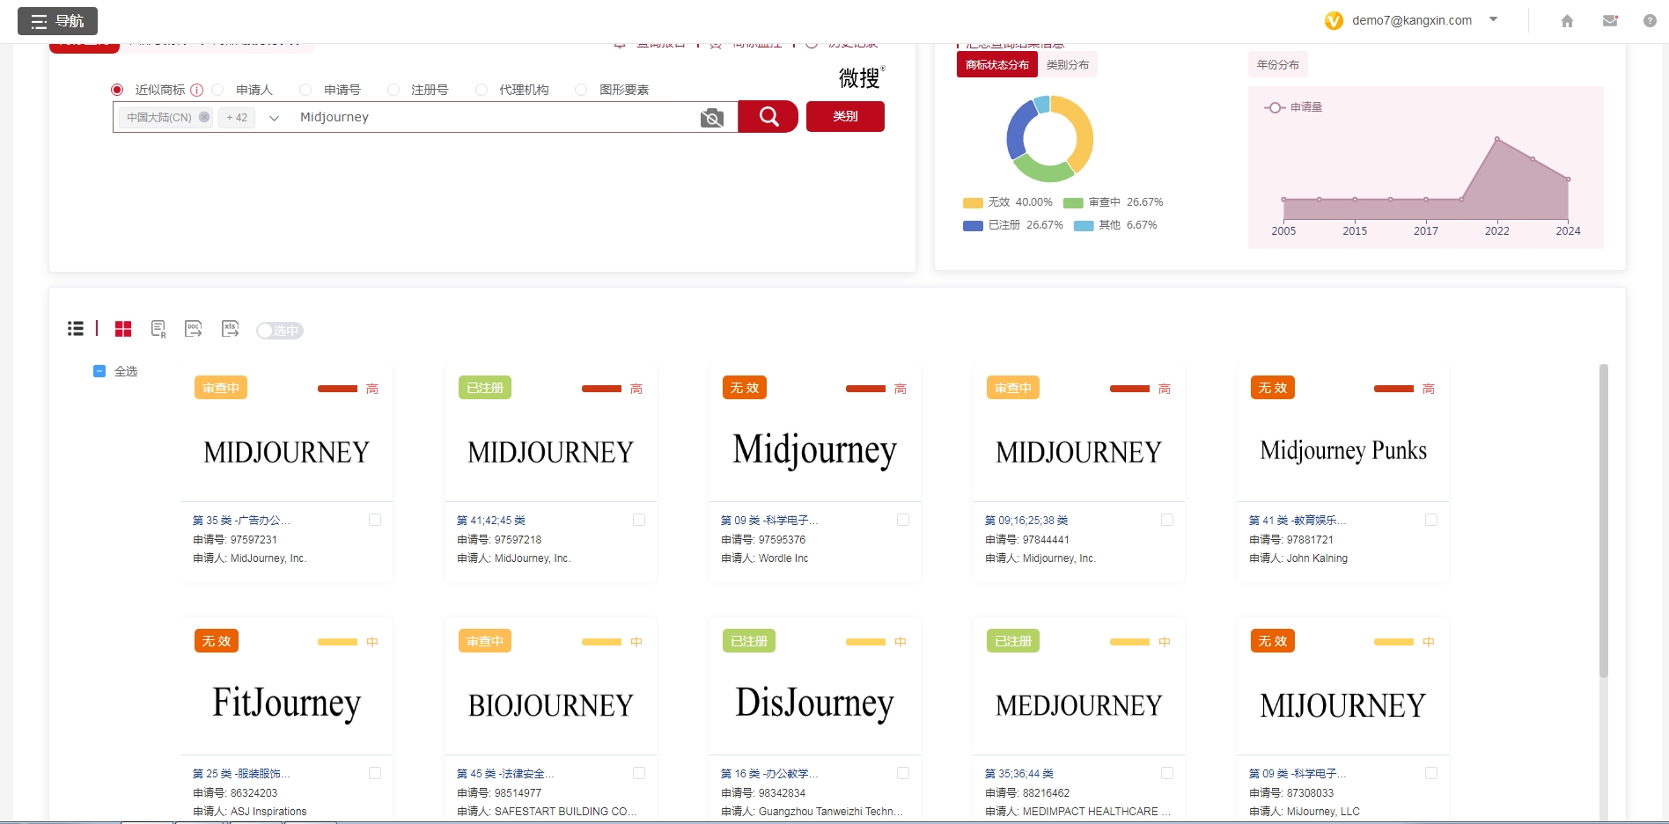Open the MEDJOURNEY trademark thumbnail
Screen dimensions: 1669x824
click(1079, 705)
